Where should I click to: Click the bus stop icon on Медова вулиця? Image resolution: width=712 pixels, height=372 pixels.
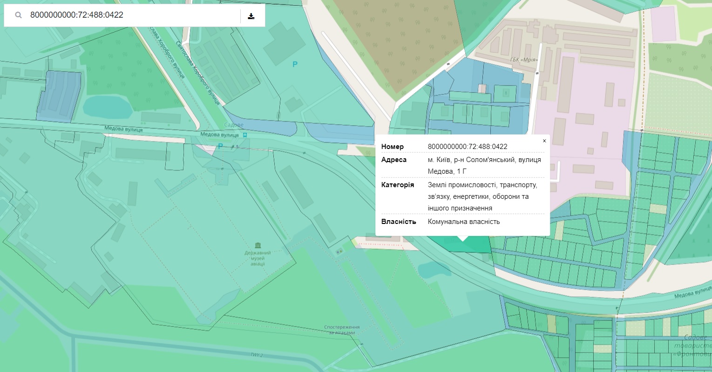[245, 135]
